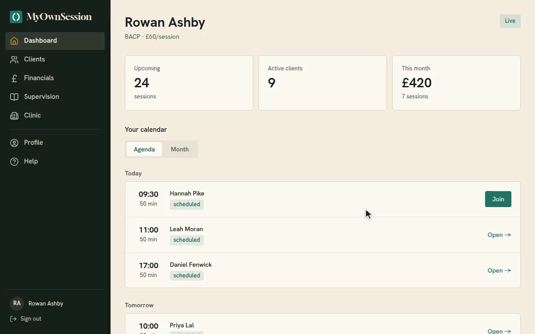Click Daniel Fenwick client name
Image resolution: width=535 pixels, height=334 pixels.
pyautogui.click(x=191, y=265)
